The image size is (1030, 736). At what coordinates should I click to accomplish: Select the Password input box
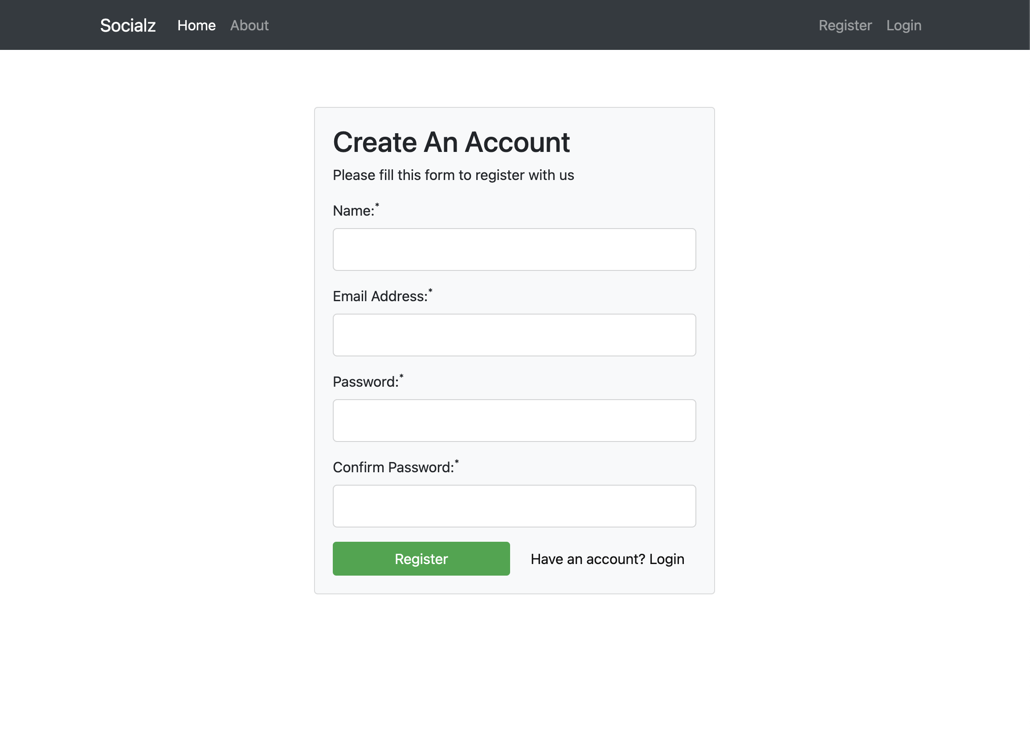click(514, 420)
